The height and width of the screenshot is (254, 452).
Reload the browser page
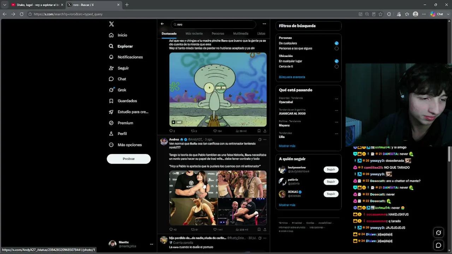[x=22, y=14]
